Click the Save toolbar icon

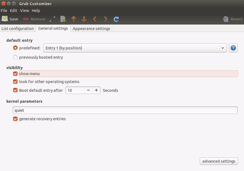[x=5, y=19]
